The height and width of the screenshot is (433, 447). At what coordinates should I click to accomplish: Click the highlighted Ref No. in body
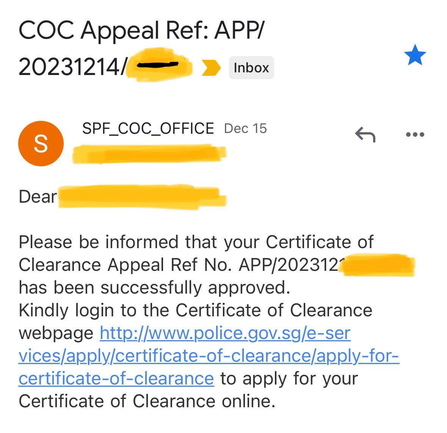pyautogui.click(x=377, y=265)
